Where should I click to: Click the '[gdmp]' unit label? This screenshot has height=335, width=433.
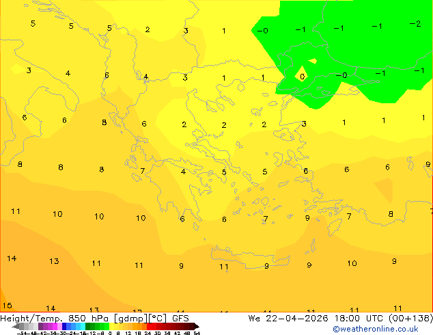(131, 318)
